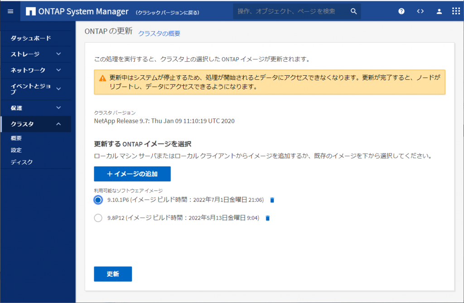Delete the 9.8P12 image with trash icon
The width and height of the screenshot is (464, 303).
[268, 218]
